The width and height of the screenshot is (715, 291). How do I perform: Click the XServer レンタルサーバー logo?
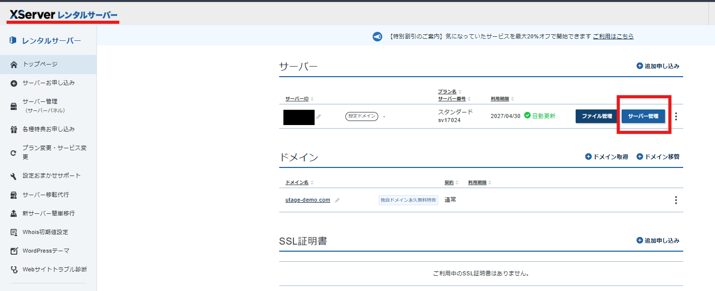(64, 15)
